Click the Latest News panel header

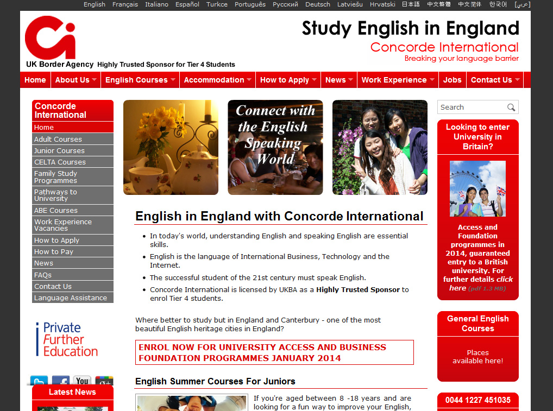click(x=73, y=392)
